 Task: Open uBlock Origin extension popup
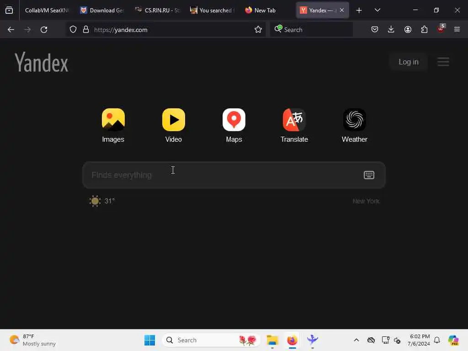tap(441, 29)
